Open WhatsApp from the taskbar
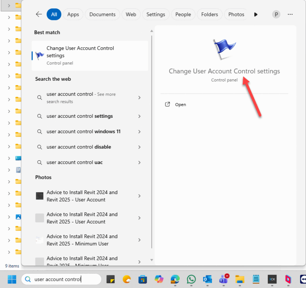 pos(191,279)
